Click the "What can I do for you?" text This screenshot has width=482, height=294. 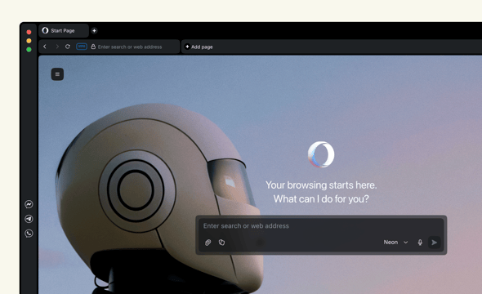[321, 199]
